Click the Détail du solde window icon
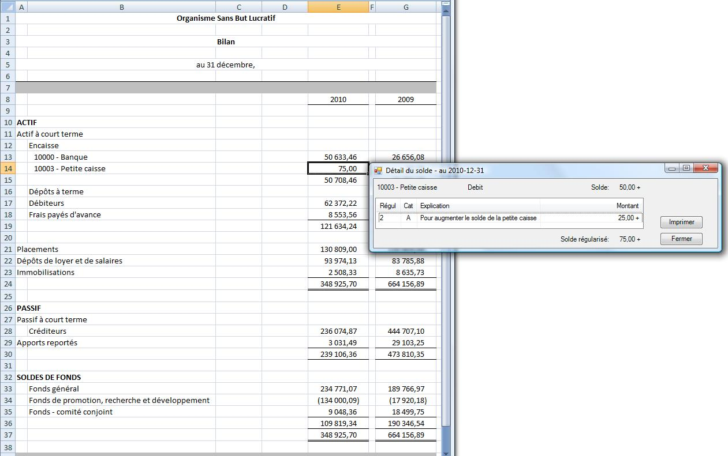Image resolution: width=728 pixels, height=456 pixels. tap(378, 171)
